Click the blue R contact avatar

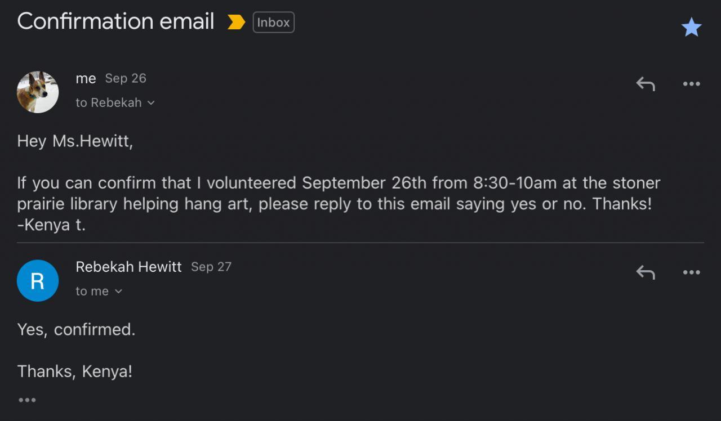38,280
